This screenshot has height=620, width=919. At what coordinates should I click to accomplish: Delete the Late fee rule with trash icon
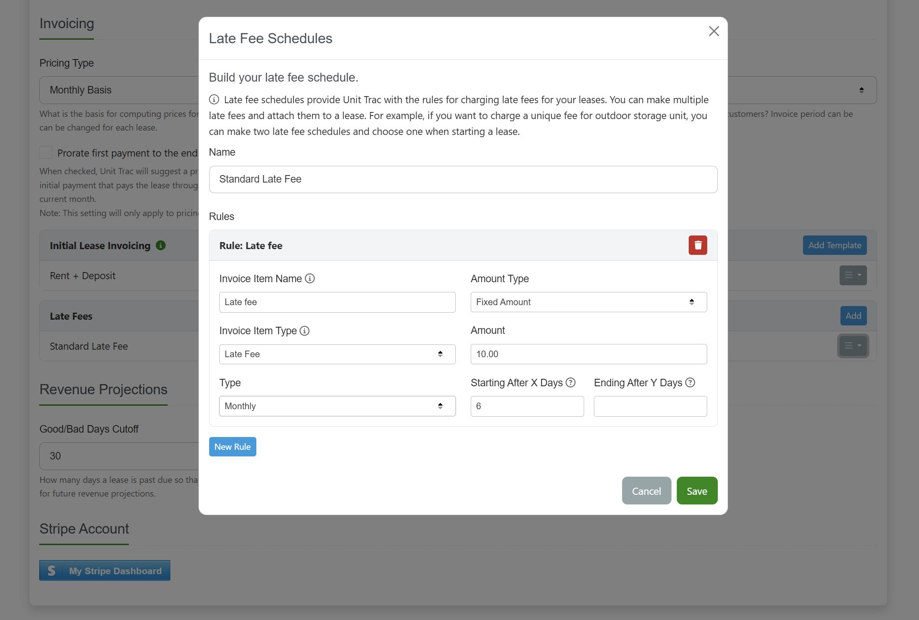click(x=697, y=245)
